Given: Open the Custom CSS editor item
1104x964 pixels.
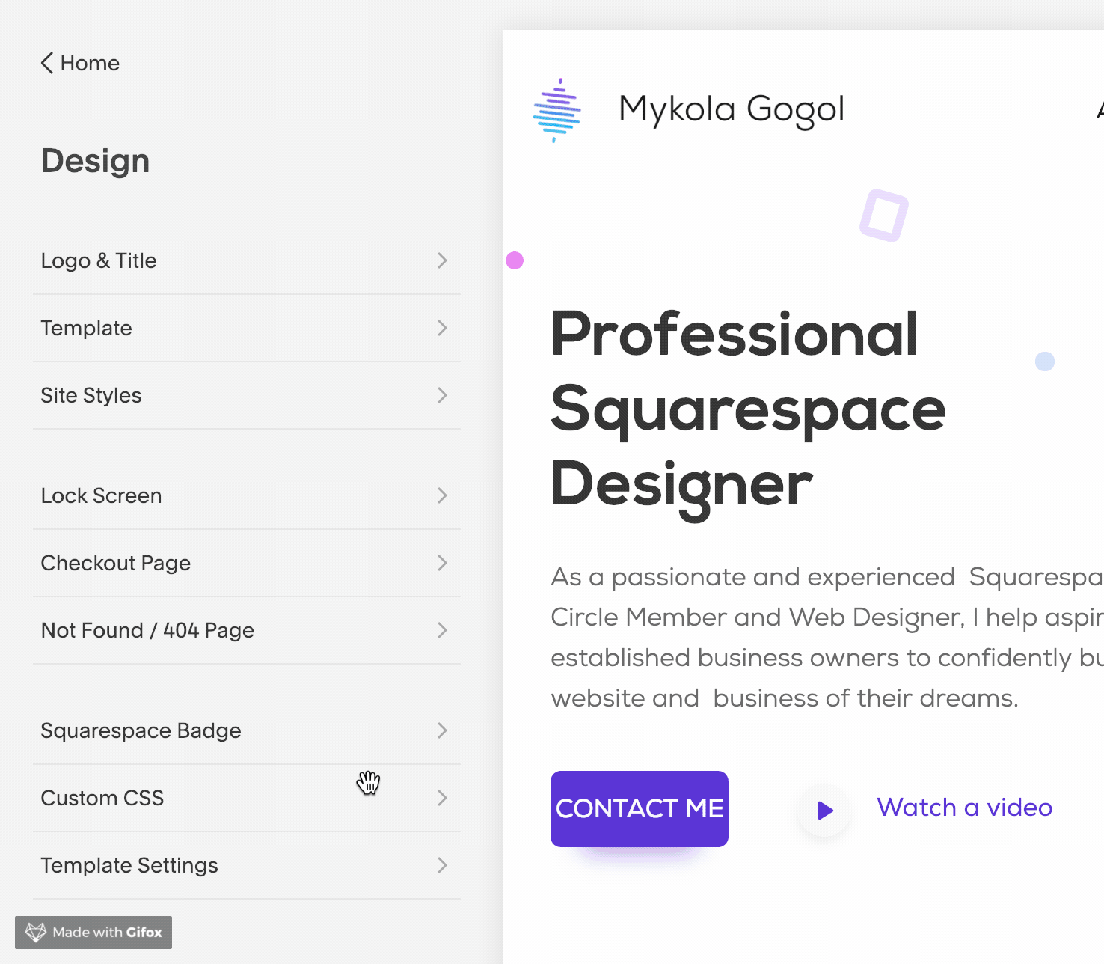Looking at the screenshot, I should click(x=247, y=798).
